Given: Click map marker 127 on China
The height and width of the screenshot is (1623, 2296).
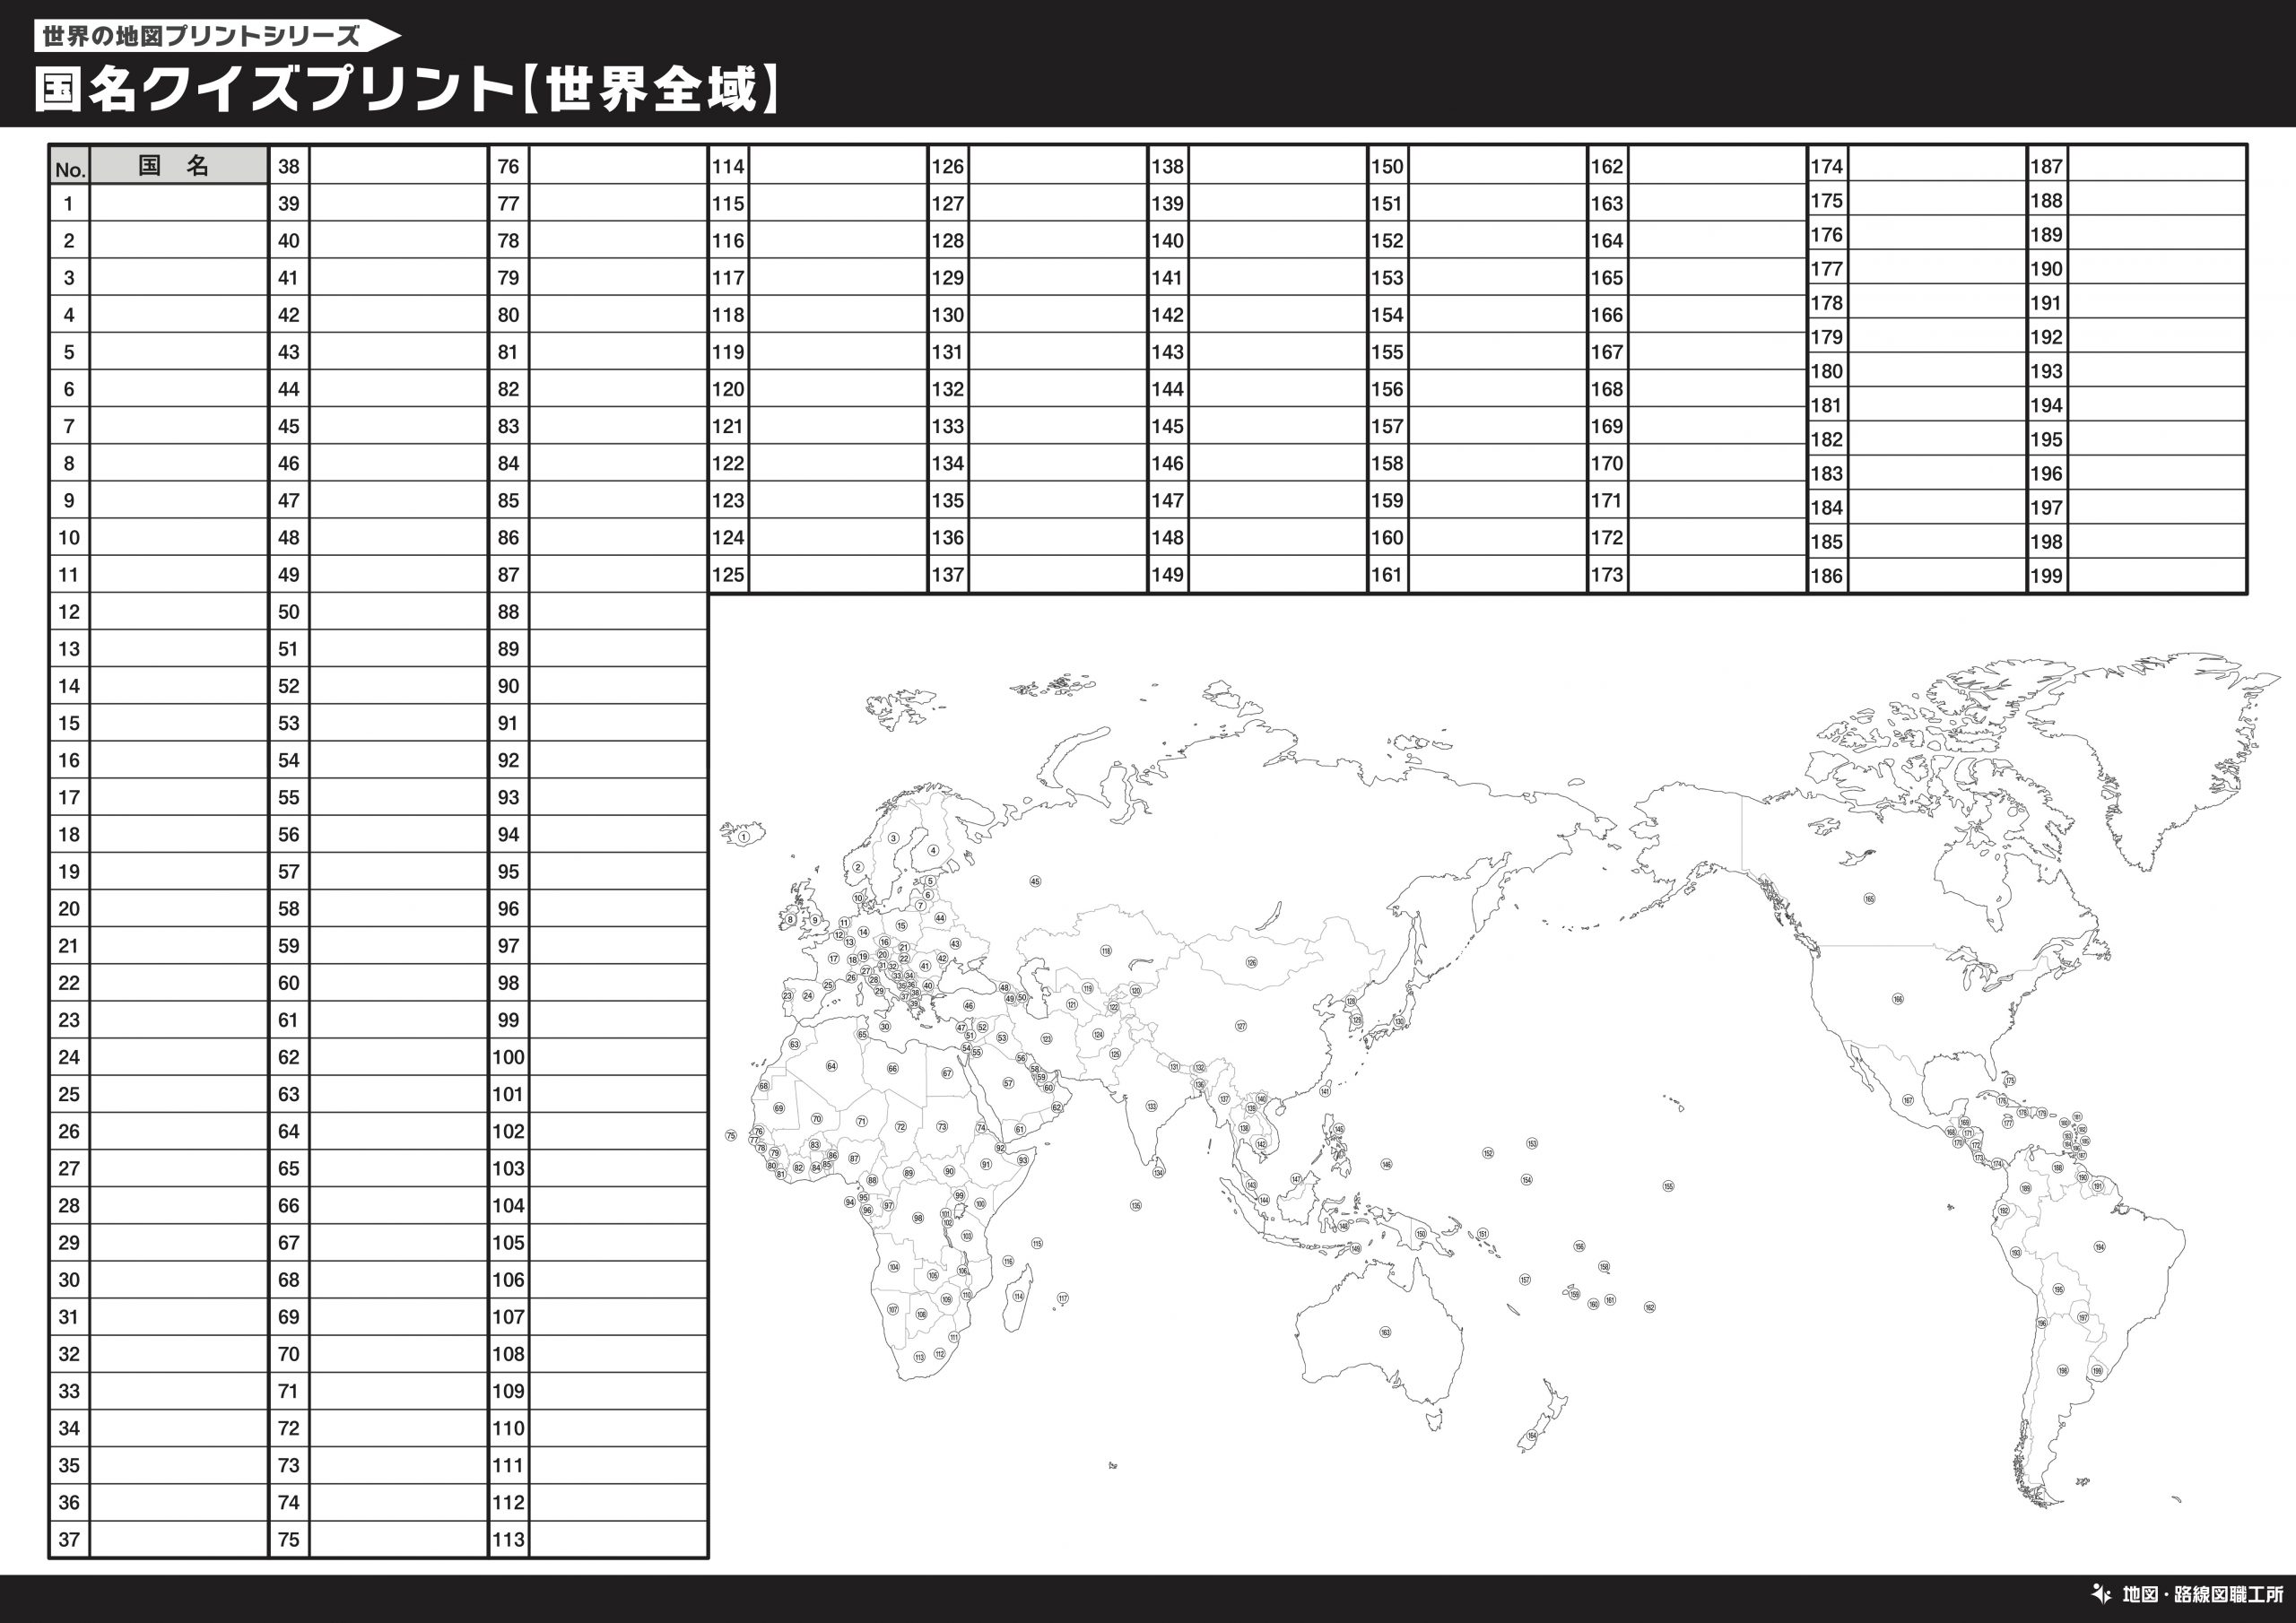Looking at the screenshot, I should click(x=1241, y=1026).
